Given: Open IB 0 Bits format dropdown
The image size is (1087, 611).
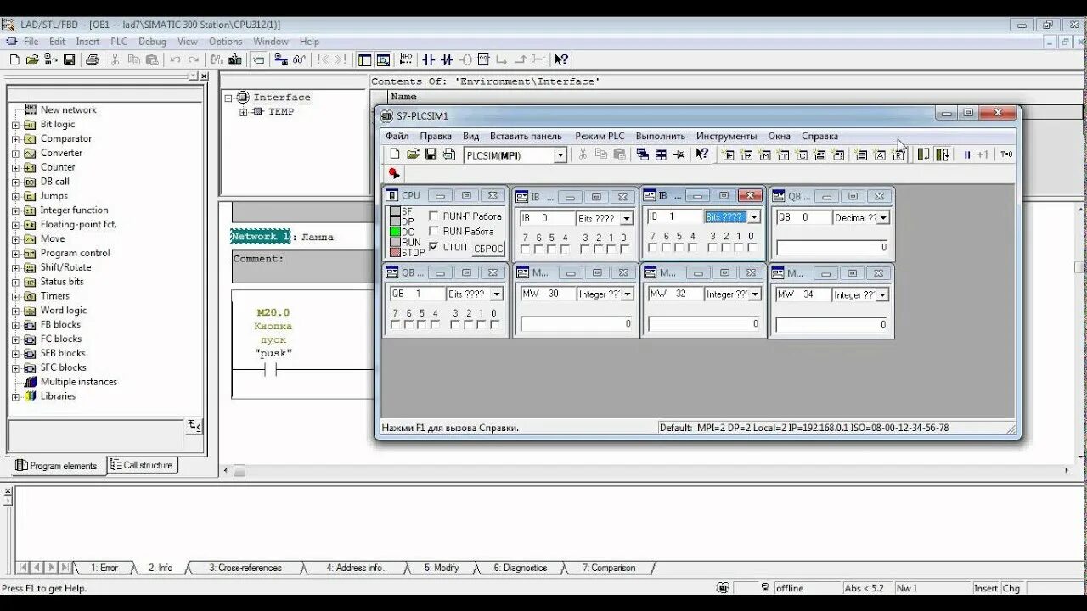Looking at the screenshot, I should [x=627, y=219].
